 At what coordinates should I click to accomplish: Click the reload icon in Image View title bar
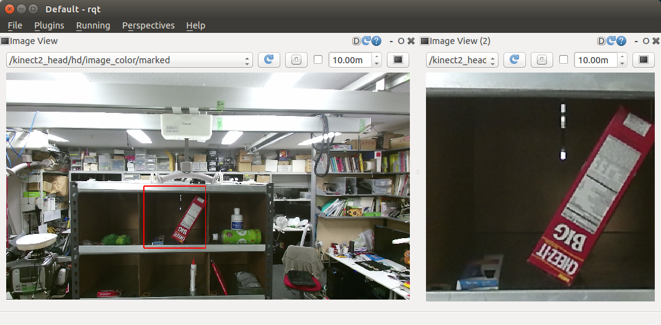tap(366, 41)
